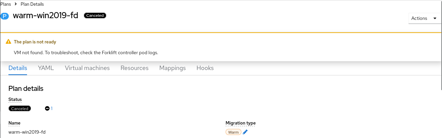Click the Plan Details breadcrumb item
The height and width of the screenshot is (138, 442).
tap(32, 4)
